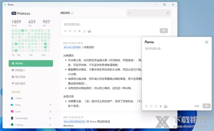The image size is (214, 131).
Task: Click the #Core/决策/原则 tag link
Action: point(72,47)
